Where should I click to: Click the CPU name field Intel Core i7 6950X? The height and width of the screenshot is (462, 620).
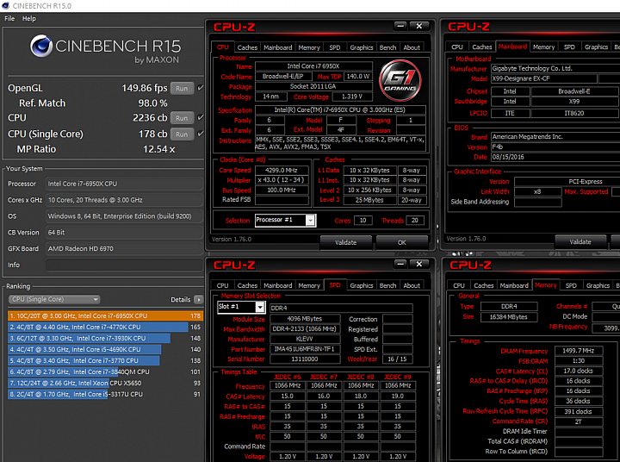313,66
